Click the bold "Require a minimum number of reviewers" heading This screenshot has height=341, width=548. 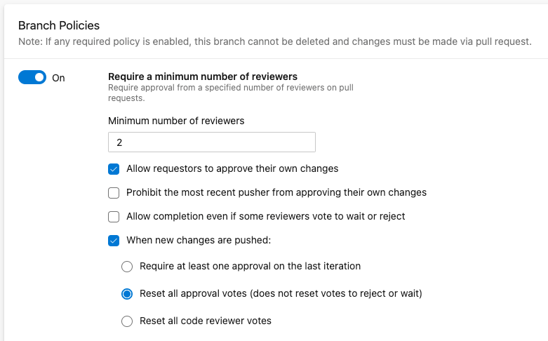click(x=202, y=76)
